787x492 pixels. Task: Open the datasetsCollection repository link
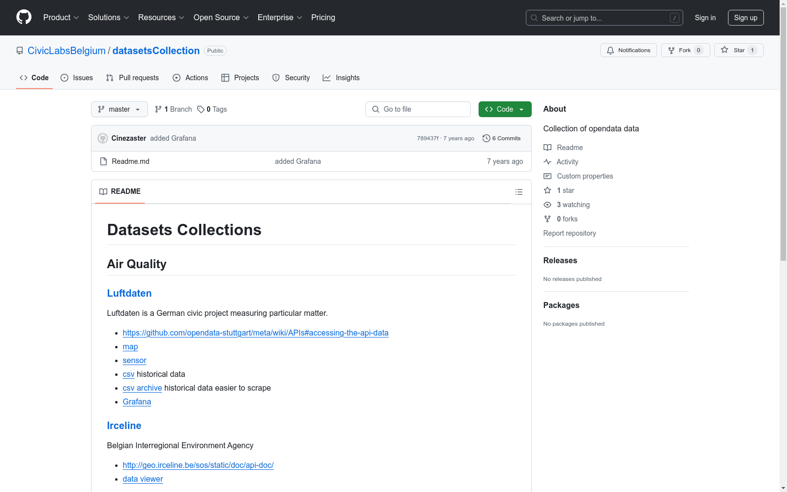click(156, 51)
